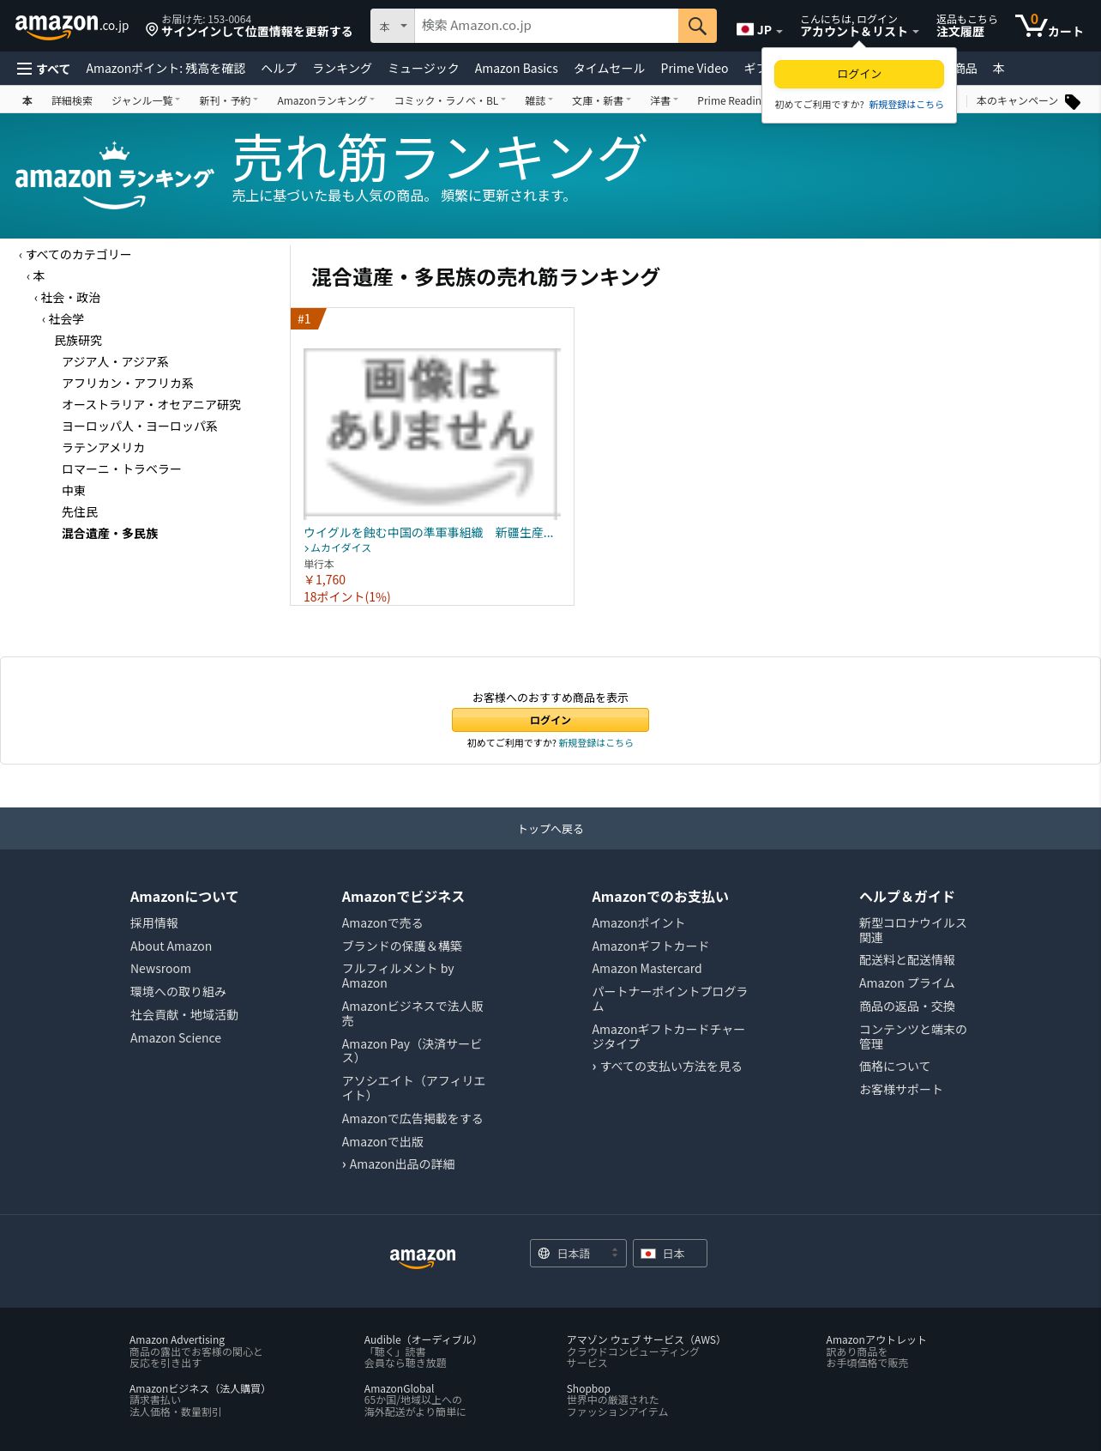The width and height of the screenshot is (1101, 1451).
Task: Open the 日本語 language selector
Action: [x=578, y=1254]
